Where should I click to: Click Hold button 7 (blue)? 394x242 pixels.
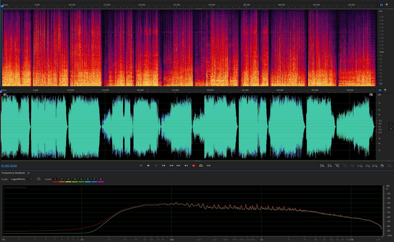pos(94,179)
